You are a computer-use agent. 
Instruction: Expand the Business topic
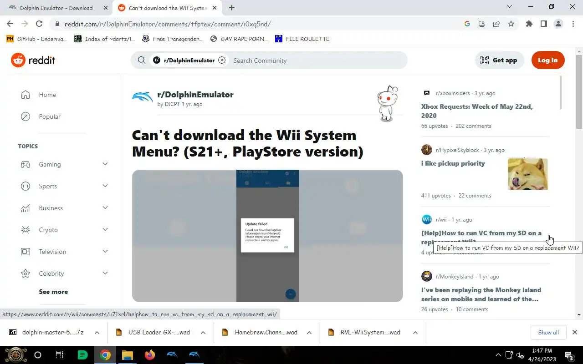point(105,208)
